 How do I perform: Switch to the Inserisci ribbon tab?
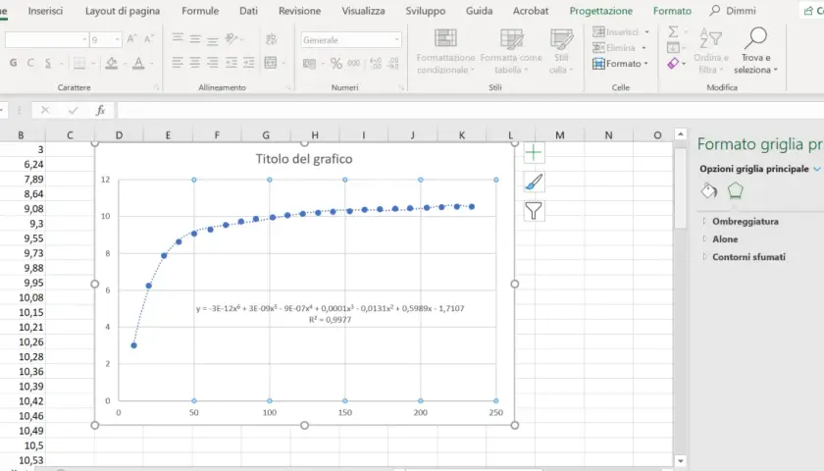click(x=45, y=11)
